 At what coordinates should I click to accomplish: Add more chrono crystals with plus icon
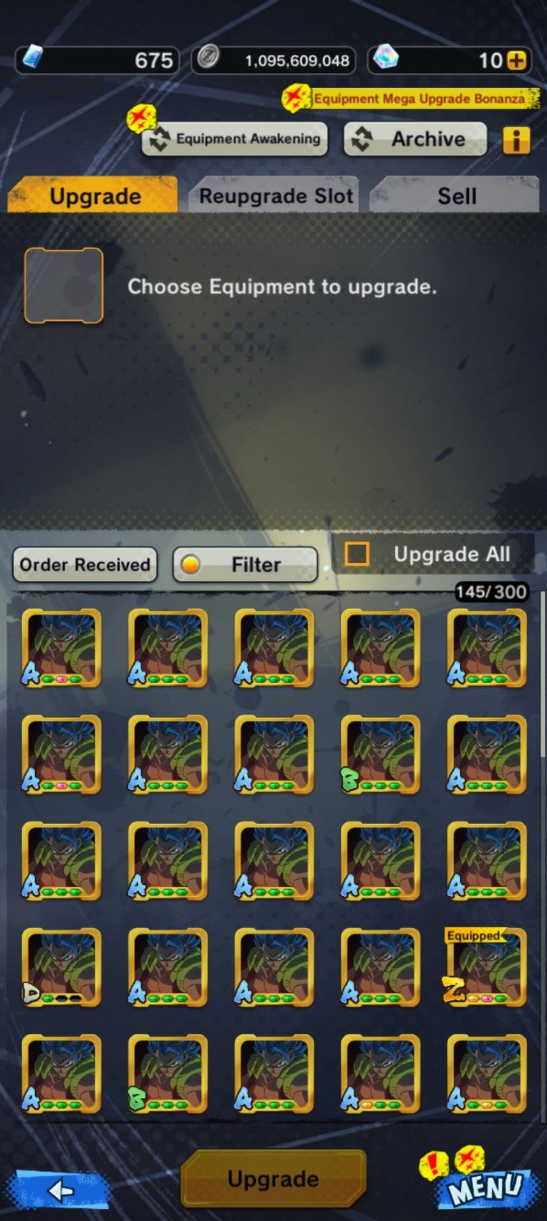tap(516, 61)
